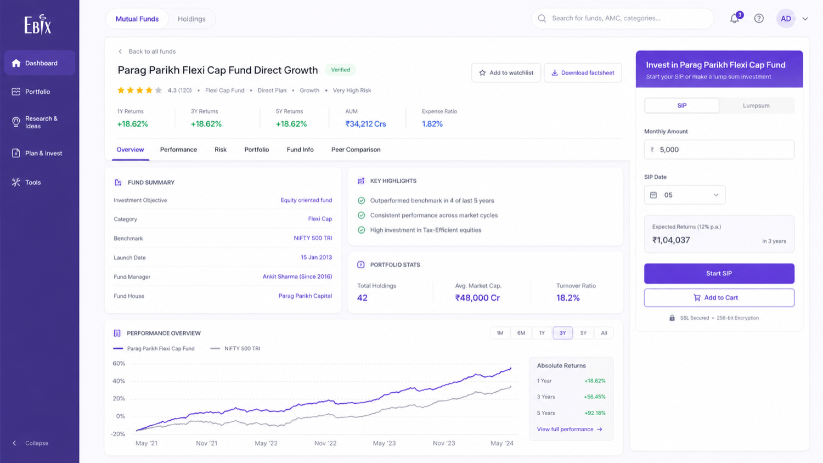Set chart range to 3Y
Screen dimensions: 823x463
click(562, 333)
